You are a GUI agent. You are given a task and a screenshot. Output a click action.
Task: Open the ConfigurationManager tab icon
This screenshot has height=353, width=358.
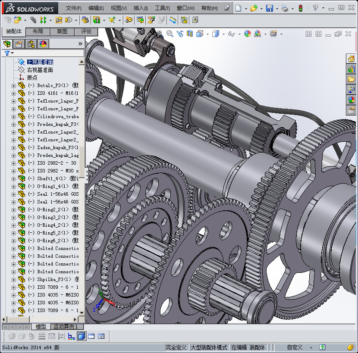pyautogui.click(x=31, y=44)
